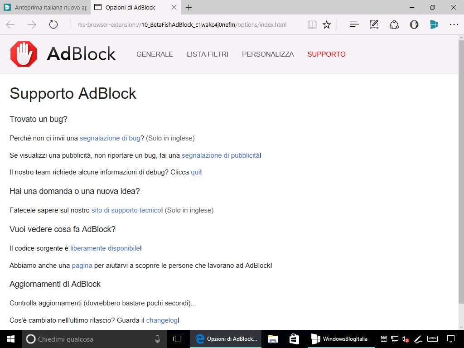
Task: Open the segnalazione di pubblicità link
Action: tap(221, 155)
